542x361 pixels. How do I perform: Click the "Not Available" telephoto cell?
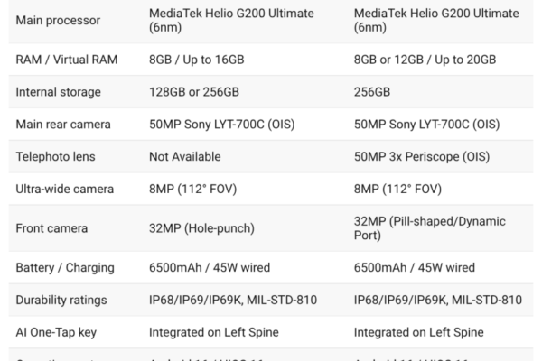pyautogui.click(x=188, y=157)
